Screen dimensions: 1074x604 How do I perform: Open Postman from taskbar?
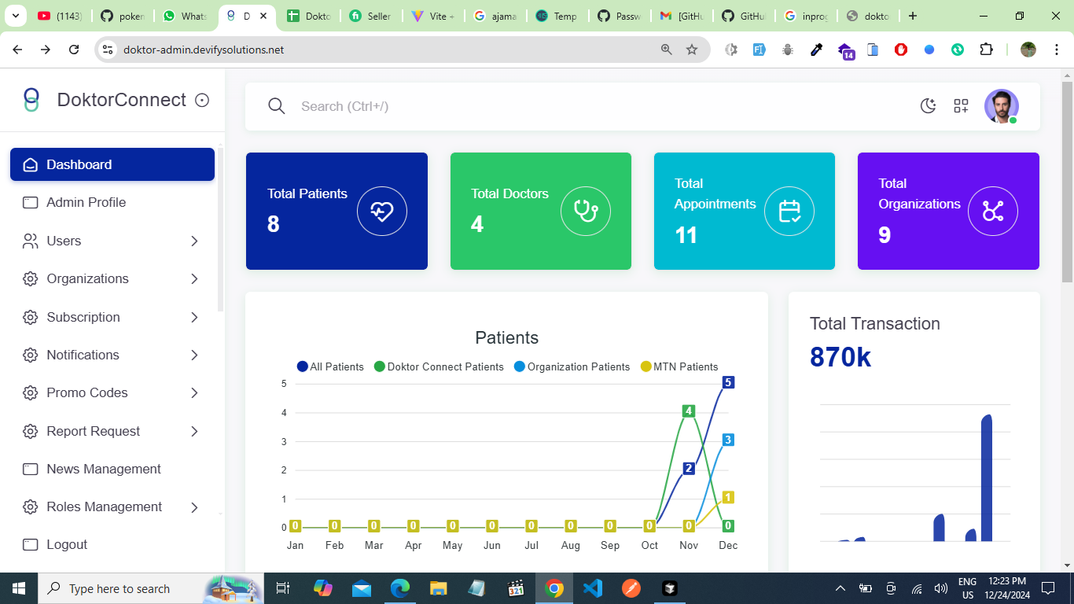(x=631, y=588)
